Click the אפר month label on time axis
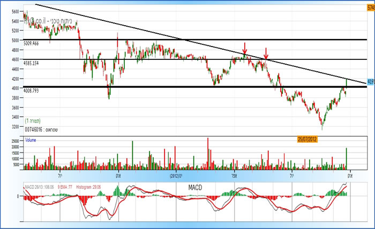This screenshot has height=229, width=375. tap(235, 175)
